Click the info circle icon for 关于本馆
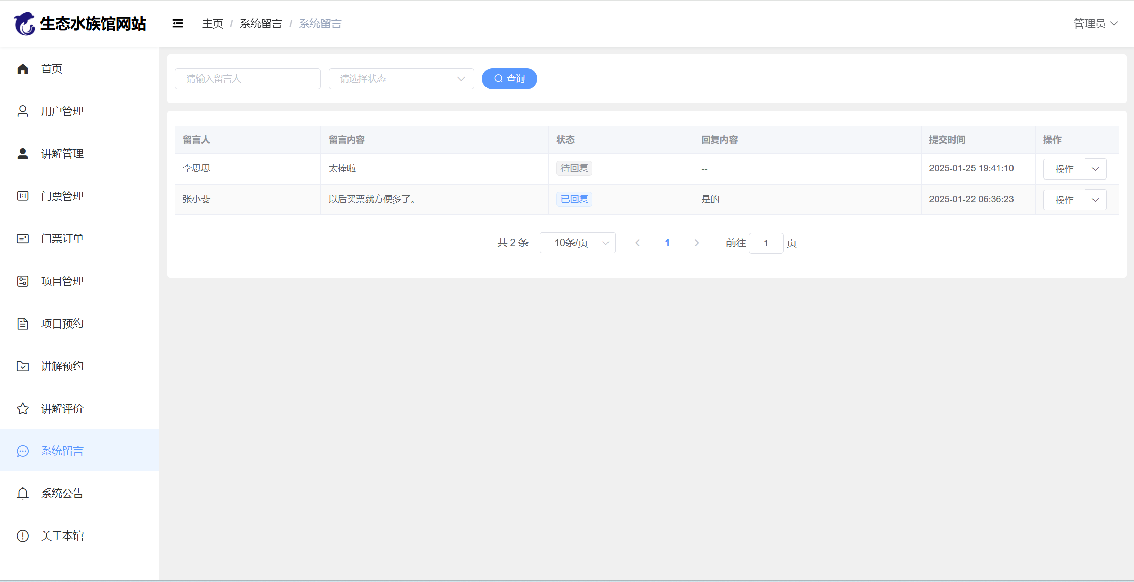Viewport: 1134px width, 582px height. click(23, 536)
